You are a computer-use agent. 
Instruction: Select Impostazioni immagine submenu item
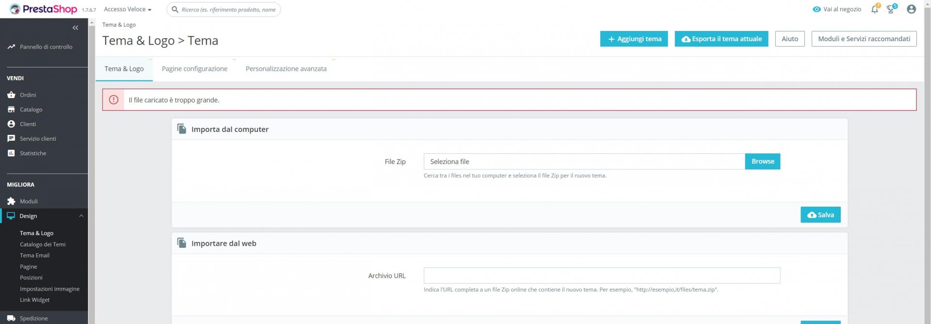pyautogui.click(x=50, y=289)
